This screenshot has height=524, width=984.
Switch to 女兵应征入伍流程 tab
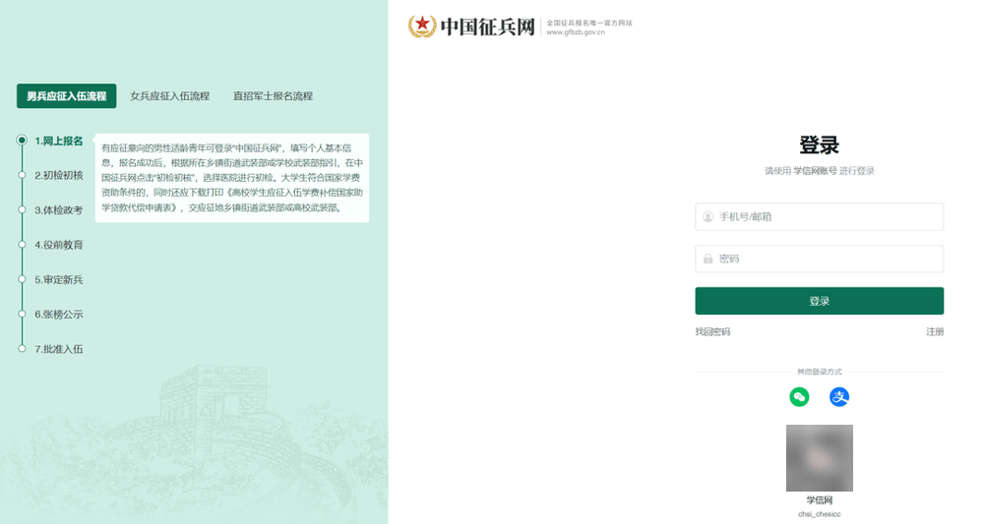point(170,96)
